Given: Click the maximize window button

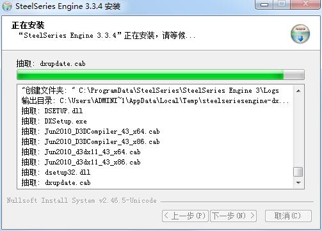Looking at the screenshot, I should (282, 4).
